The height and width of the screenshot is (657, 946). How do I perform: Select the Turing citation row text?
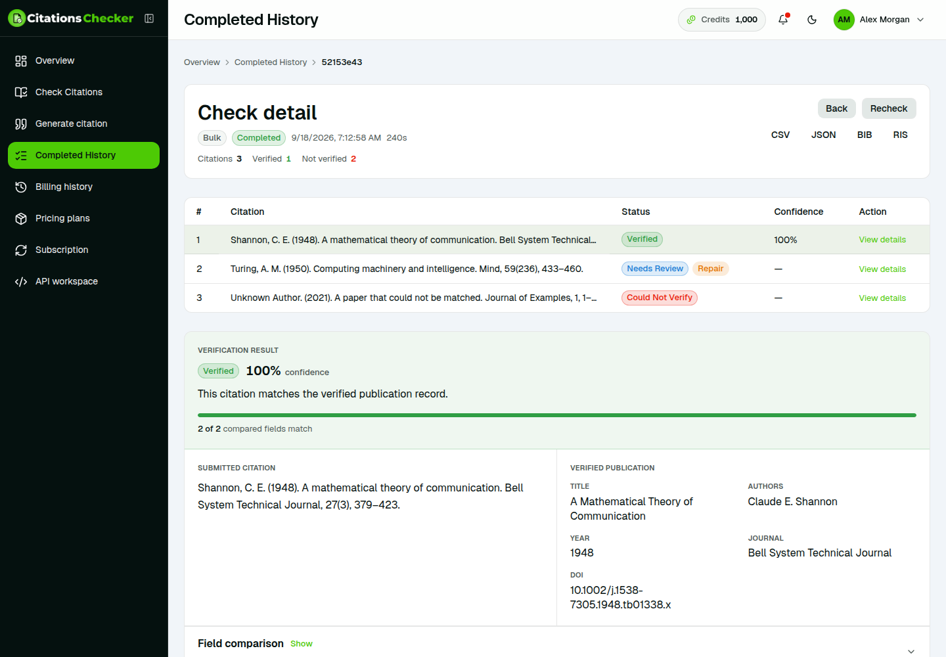pyautogui.click(x=407, y=269)
